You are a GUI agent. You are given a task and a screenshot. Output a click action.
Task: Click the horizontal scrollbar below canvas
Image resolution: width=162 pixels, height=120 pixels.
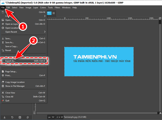click(x=97, y=113)
